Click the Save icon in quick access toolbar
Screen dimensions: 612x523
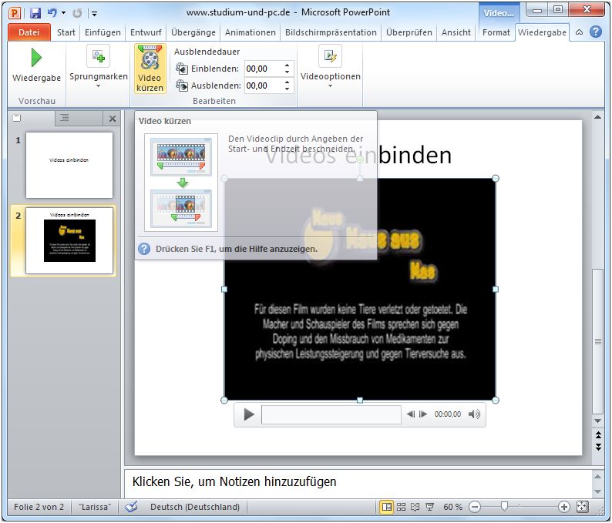(x=35, y=13)
